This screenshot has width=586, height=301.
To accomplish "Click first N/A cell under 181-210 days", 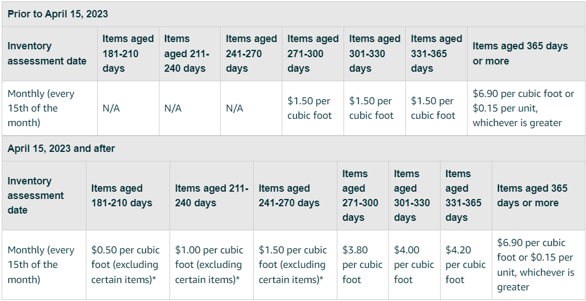I will tap(111, 109).
